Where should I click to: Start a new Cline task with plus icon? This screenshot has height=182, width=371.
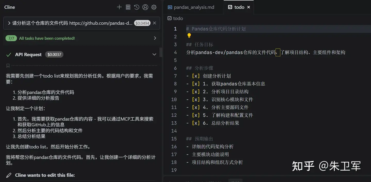click(x=119, y=7)
